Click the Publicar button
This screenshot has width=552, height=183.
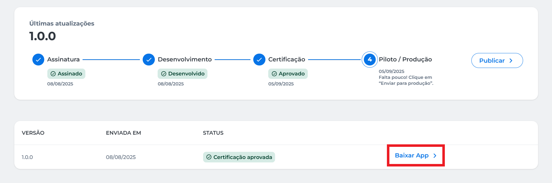[x=497, y=60]
